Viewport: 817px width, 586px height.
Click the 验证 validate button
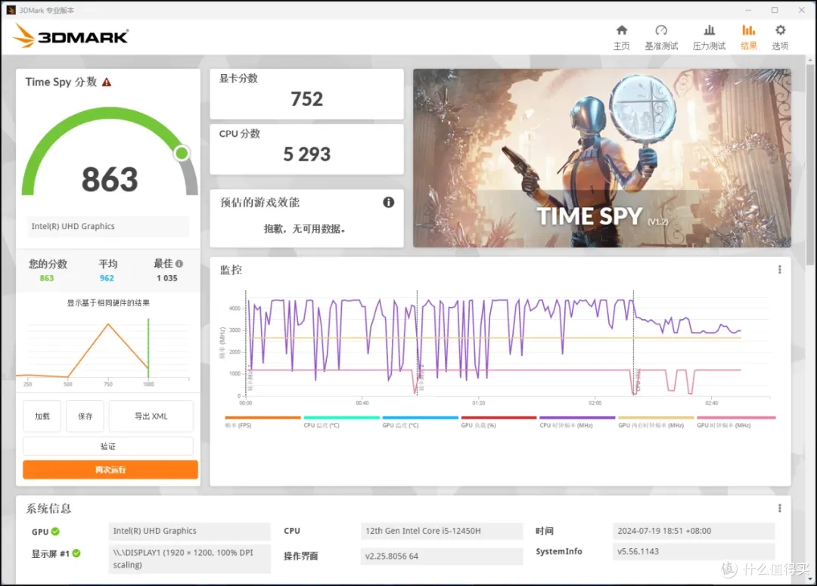(108, 446)
